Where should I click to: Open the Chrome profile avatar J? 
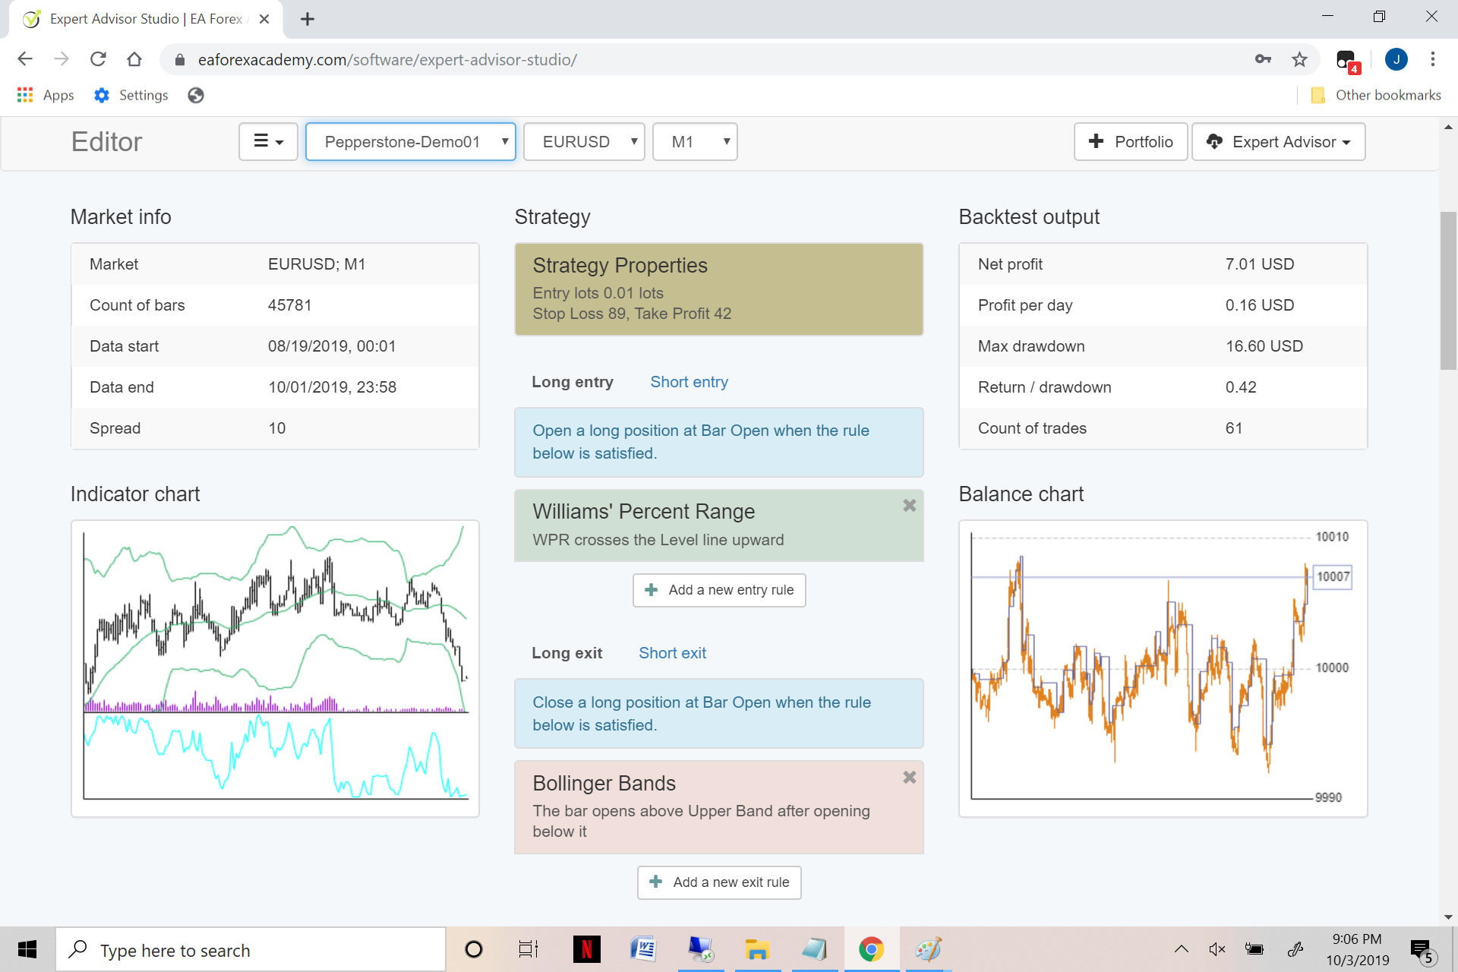[x=1396, y=59]
